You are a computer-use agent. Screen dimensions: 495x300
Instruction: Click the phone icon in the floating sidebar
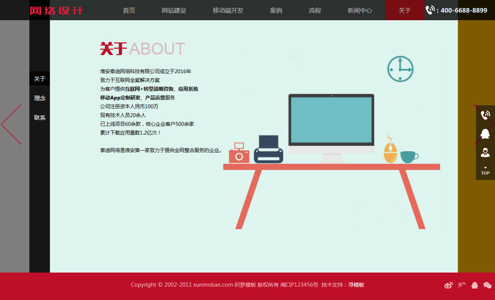[485, 115]
